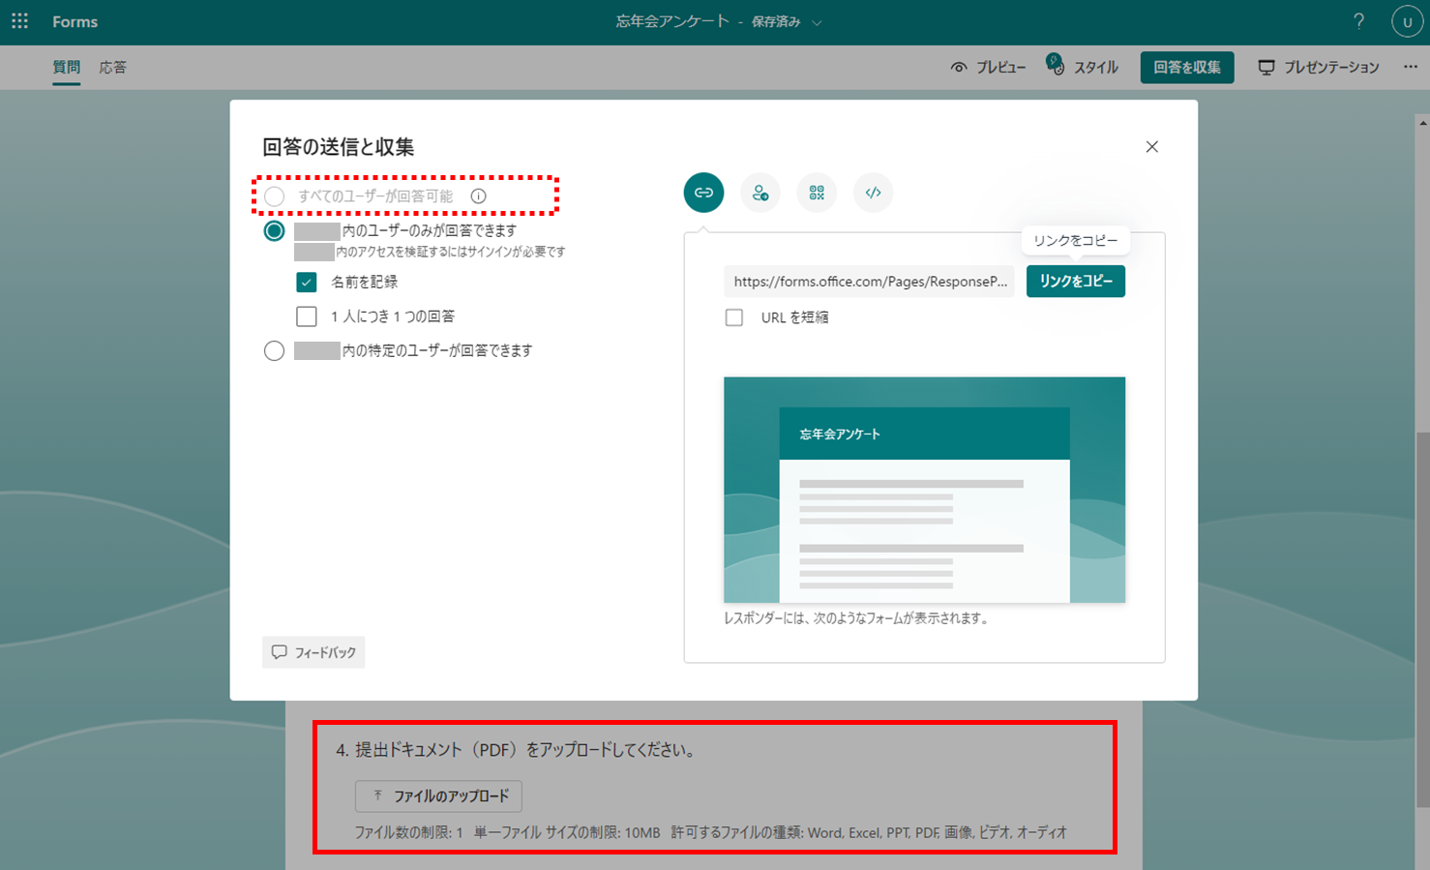
Task: Select the link share icon
Action: pyautogui.click(x=703, y=193)
